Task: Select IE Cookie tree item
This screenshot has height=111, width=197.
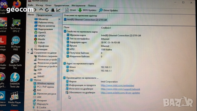Action: 41,107
